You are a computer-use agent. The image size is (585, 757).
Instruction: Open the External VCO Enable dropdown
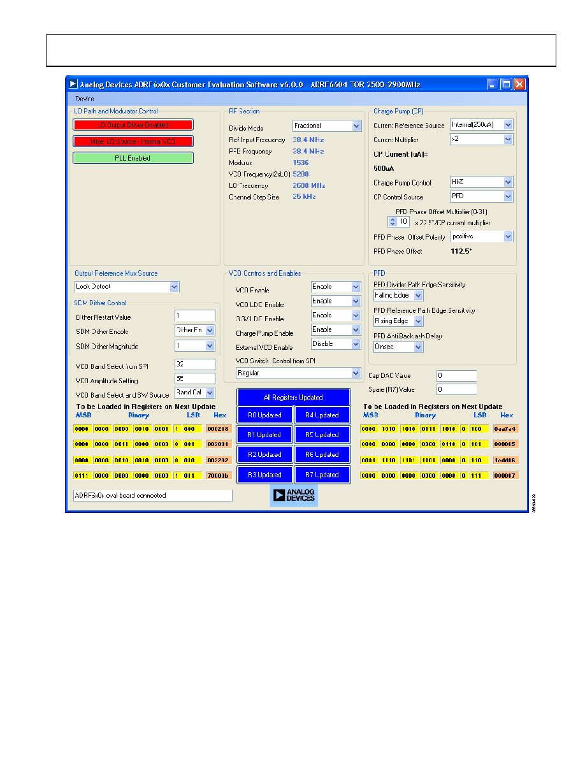point(335,343)
